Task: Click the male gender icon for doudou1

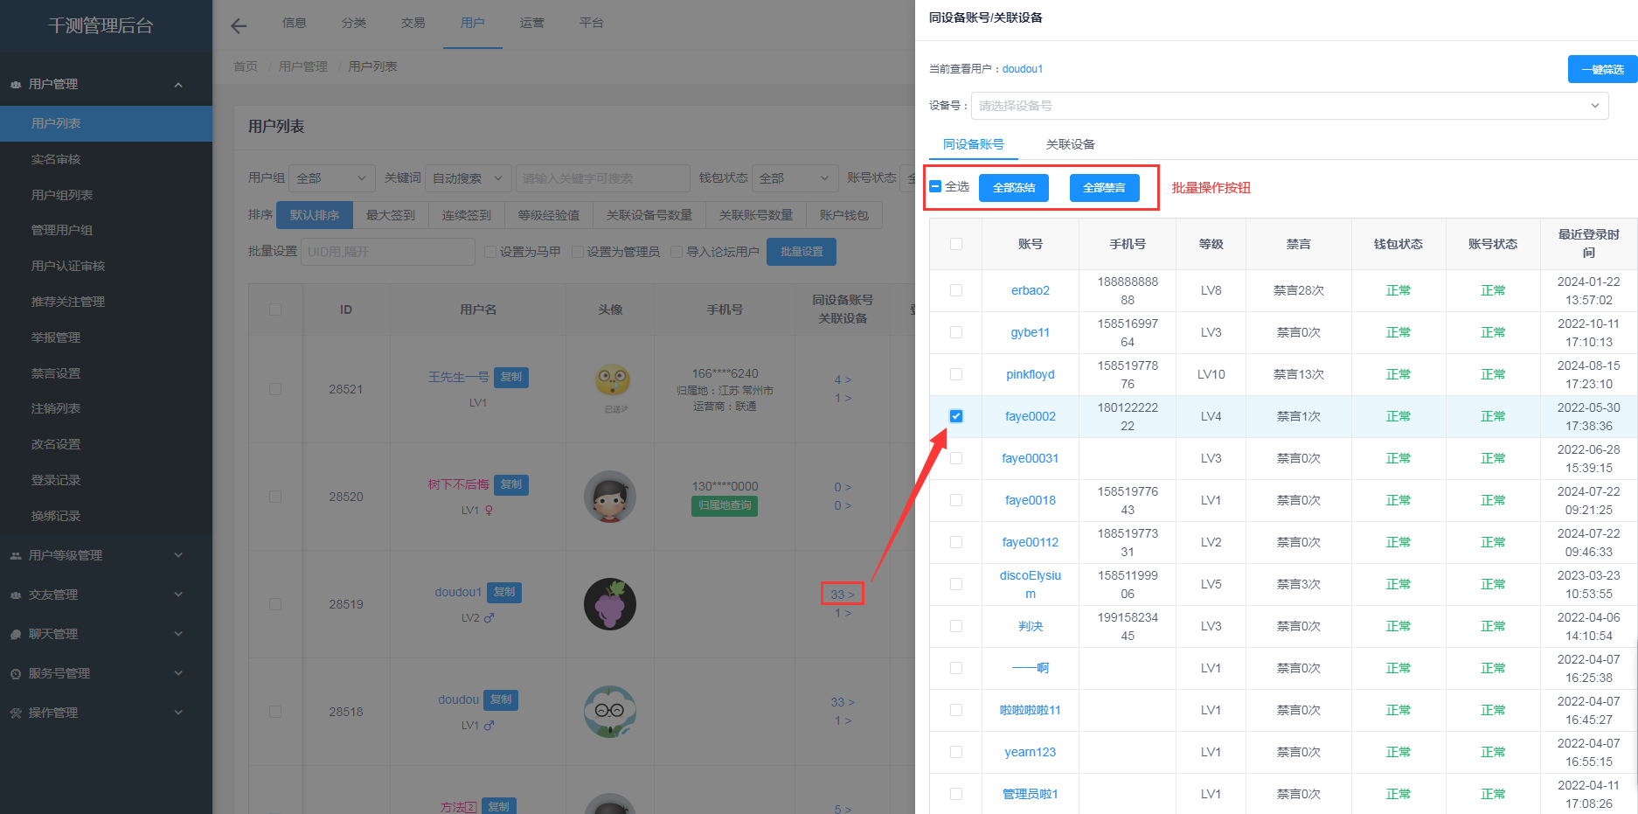Action: click(489, 618)
